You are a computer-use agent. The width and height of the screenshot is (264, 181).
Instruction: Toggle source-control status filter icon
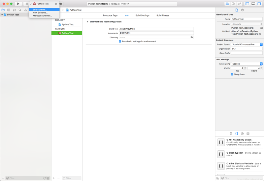pyautogui.click(x=48, y=178)
